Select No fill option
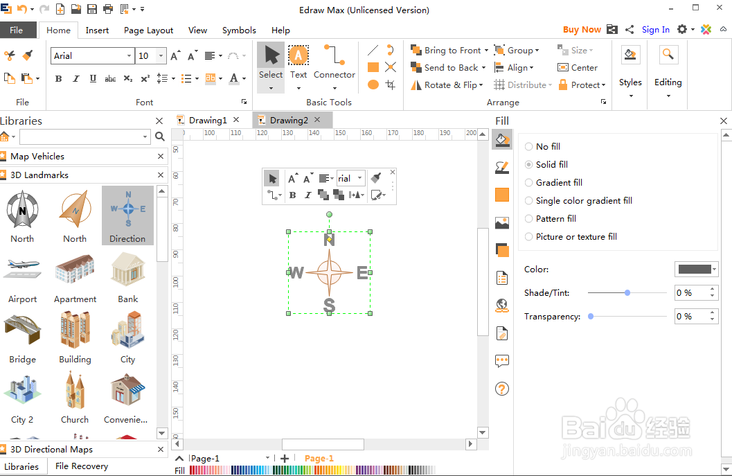Image resolution: width=732 pixels, height=476 pixels. pyautogui.click(x=542, y=146)
